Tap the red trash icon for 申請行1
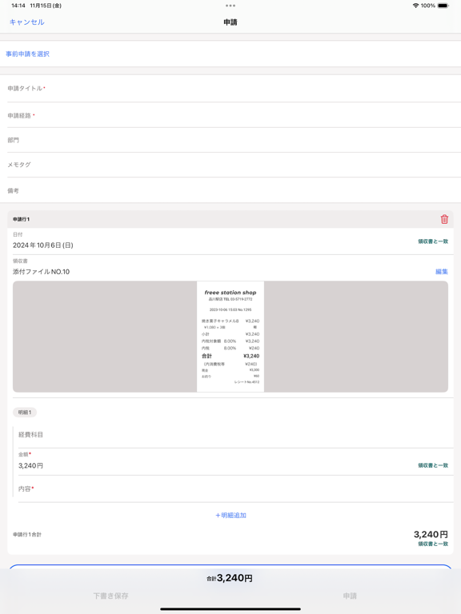Screen dimensions: 461x614 click(444, 219)
